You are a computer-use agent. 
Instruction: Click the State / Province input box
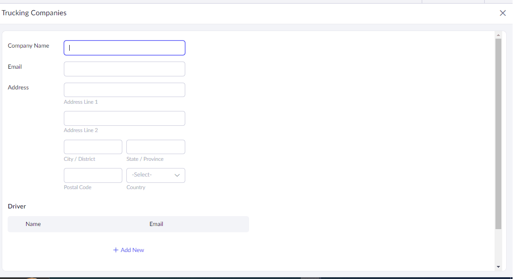(x=156, y=147)
